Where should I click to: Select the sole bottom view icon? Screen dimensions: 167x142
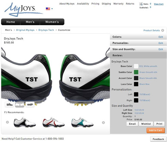(x=30, y=104)
